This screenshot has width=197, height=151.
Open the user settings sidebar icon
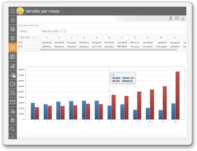13,111
